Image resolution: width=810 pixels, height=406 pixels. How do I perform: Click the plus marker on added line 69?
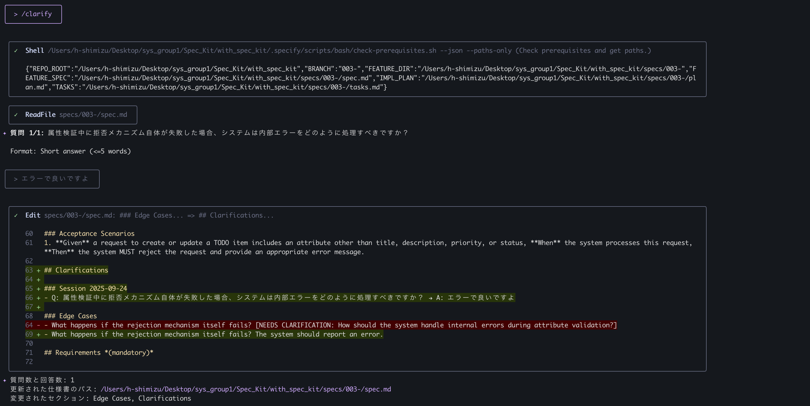(x=38, y=334)
